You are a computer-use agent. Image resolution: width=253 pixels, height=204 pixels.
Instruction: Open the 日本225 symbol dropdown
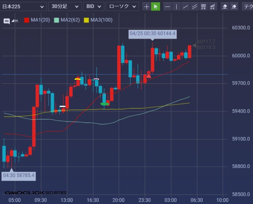24,6
